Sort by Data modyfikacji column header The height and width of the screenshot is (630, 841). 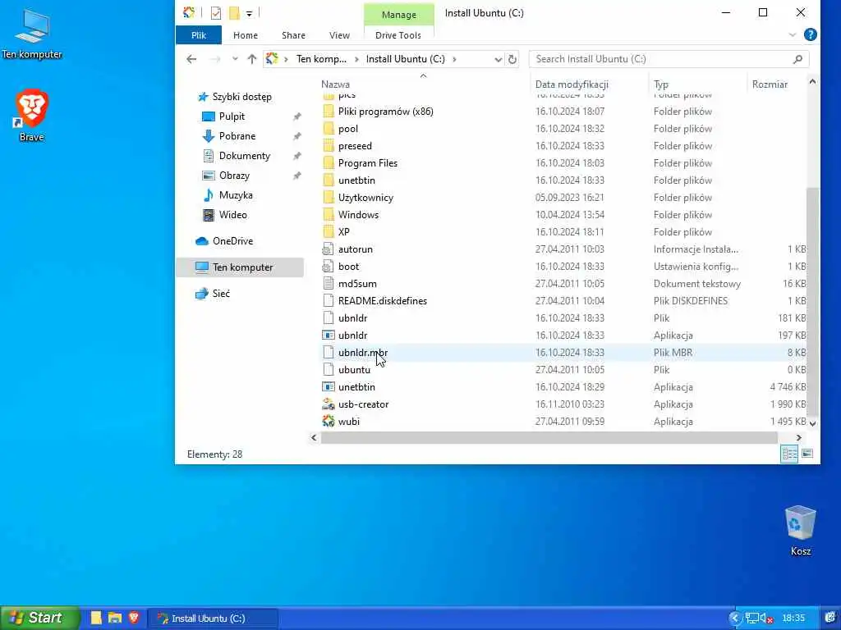572,84
